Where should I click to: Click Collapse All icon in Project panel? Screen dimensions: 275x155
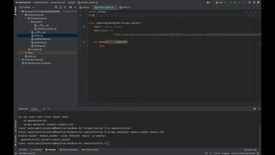click(65, 7)
